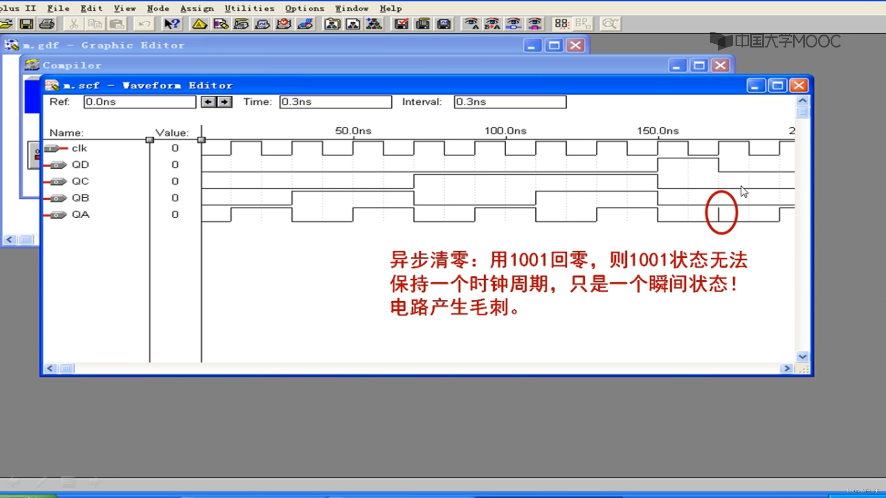Click the right arrow transition button

click(x=225, y=102)
